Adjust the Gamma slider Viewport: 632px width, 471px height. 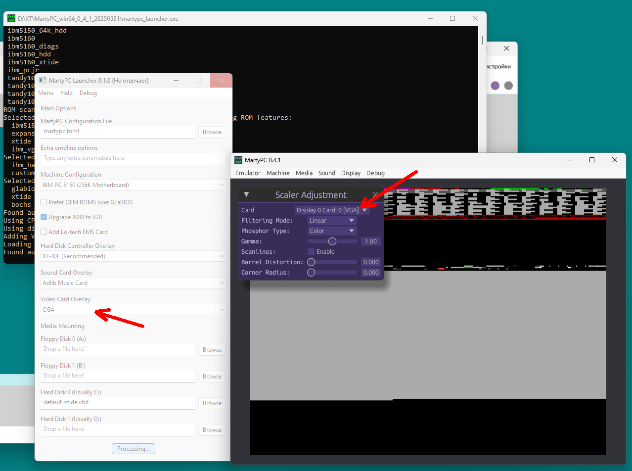coord(332,241)
